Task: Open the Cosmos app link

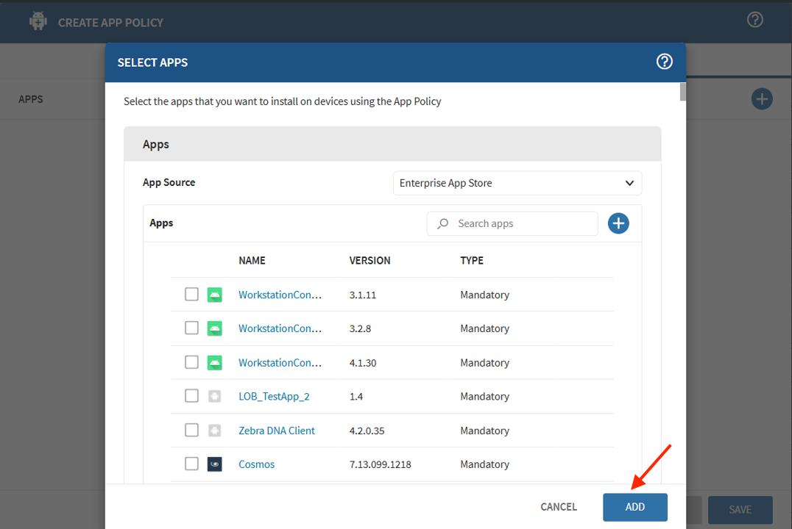Action: point(256,464)
